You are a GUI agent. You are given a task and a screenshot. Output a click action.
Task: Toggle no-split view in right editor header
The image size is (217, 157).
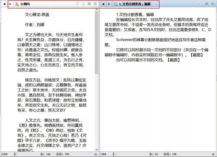pos(213,4)
